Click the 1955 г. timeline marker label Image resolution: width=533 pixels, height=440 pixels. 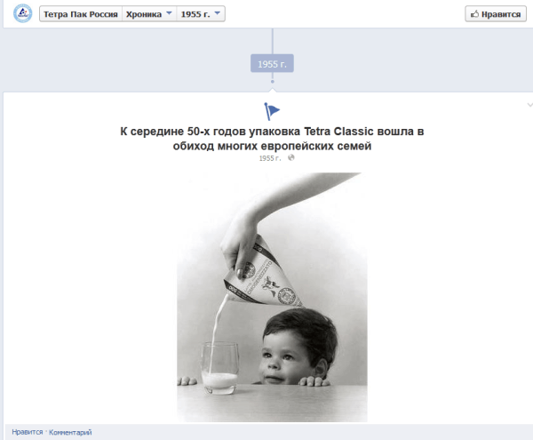(x=272, y=64)
